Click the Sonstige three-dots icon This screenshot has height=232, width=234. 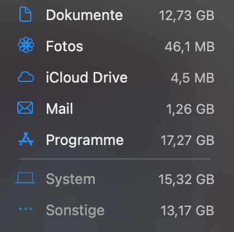point(26,209)
